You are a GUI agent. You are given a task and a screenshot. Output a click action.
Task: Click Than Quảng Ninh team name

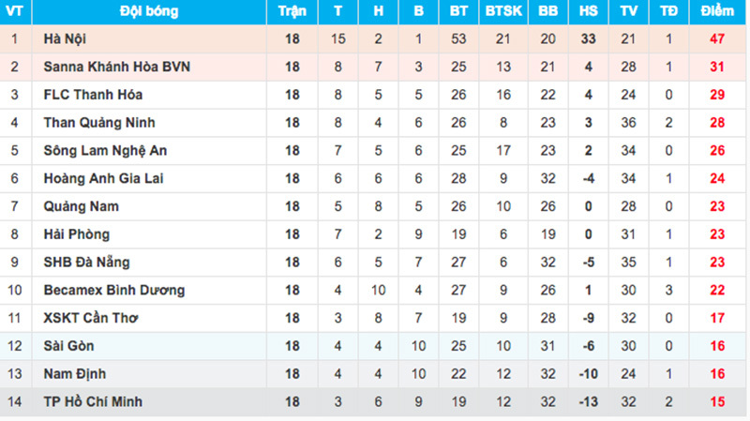pyautogui.click(x=99, y=123)
